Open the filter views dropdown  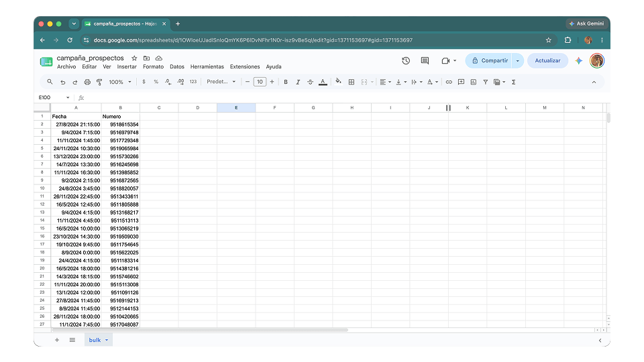pos(499,82)
